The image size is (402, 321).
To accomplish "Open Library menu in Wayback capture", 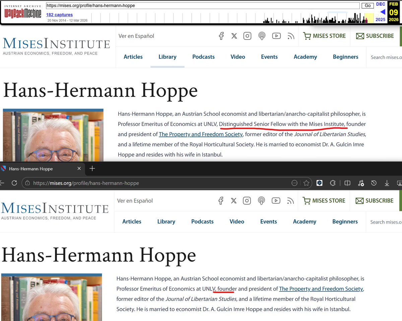I will click(x=167, y=57).
